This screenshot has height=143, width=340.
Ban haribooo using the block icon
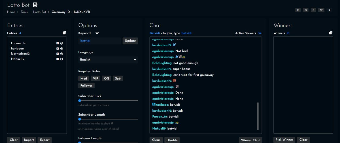click(x=61, y=49)
